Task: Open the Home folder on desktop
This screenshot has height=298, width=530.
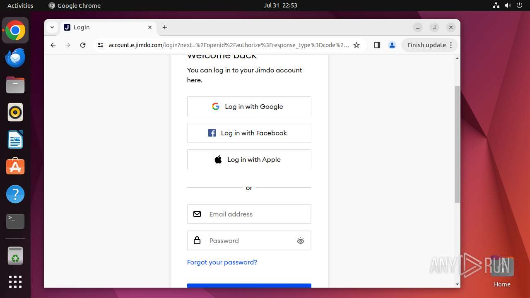Action: (502, 272)
